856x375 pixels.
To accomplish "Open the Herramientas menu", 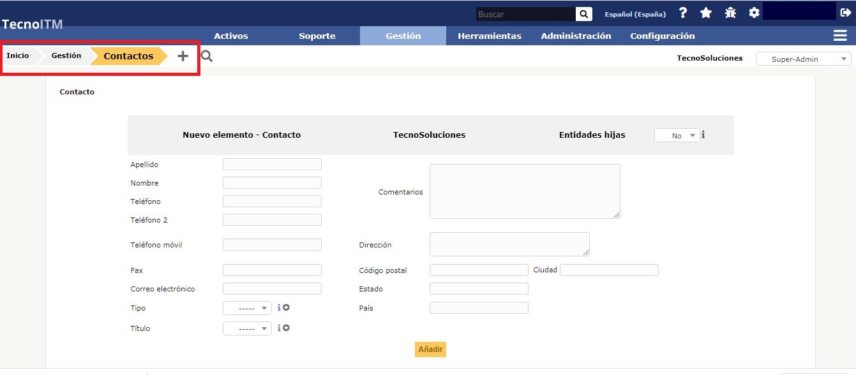I will tap(490, 36).
